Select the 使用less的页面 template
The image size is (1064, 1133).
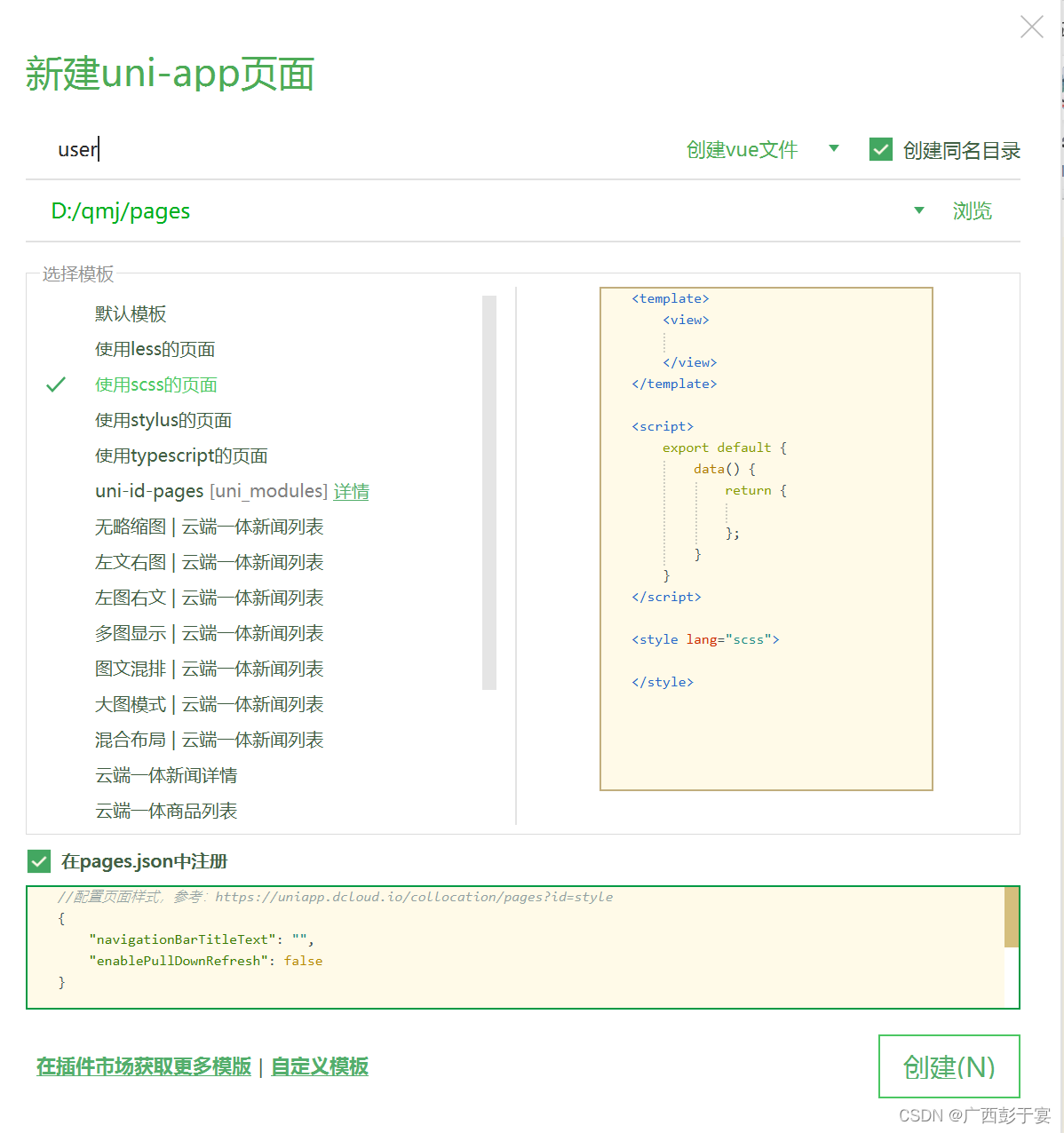pos(155,349)
